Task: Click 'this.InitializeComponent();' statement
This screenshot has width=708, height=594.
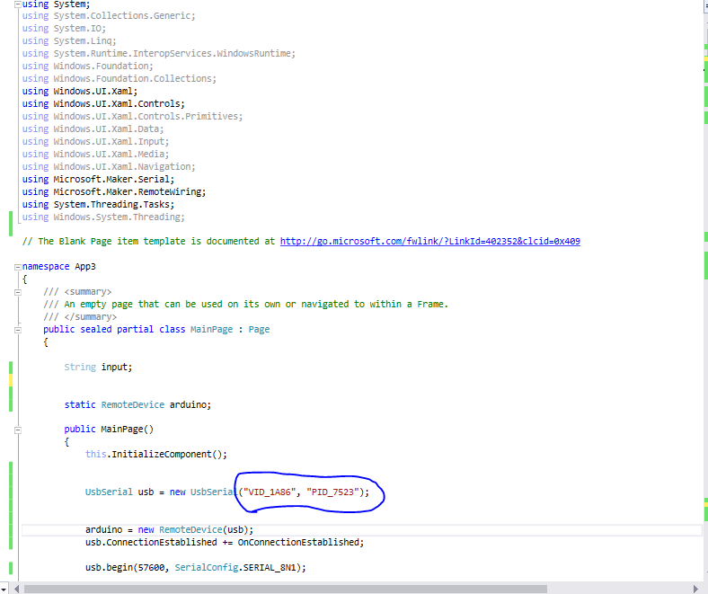Action: pyautogui.click(x=156, y=455)
